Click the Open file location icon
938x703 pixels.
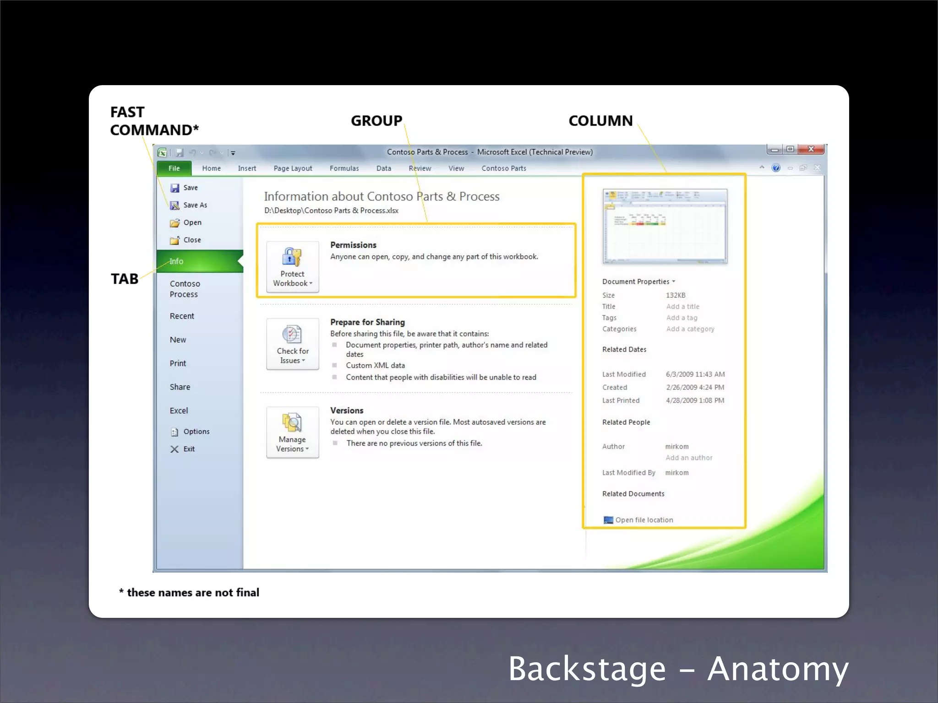pos(608,520)
